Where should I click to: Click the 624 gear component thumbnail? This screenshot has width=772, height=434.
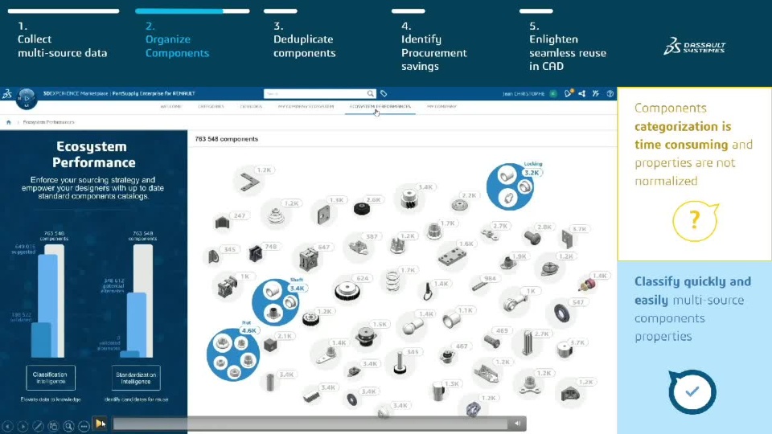point(347,290)
